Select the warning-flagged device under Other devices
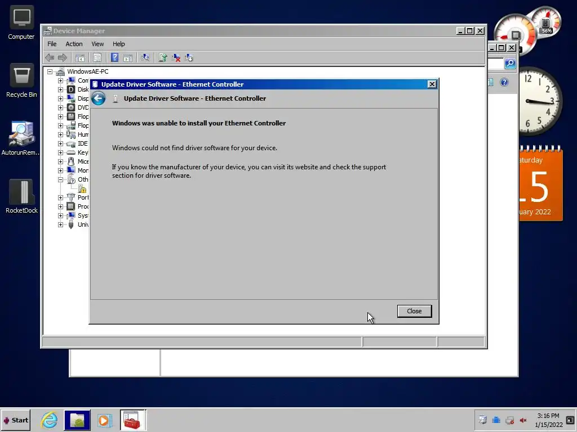This screenshot has height=432, width=577. (x=82, y=189)
